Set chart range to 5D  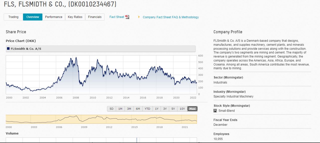tap(112, 109)
